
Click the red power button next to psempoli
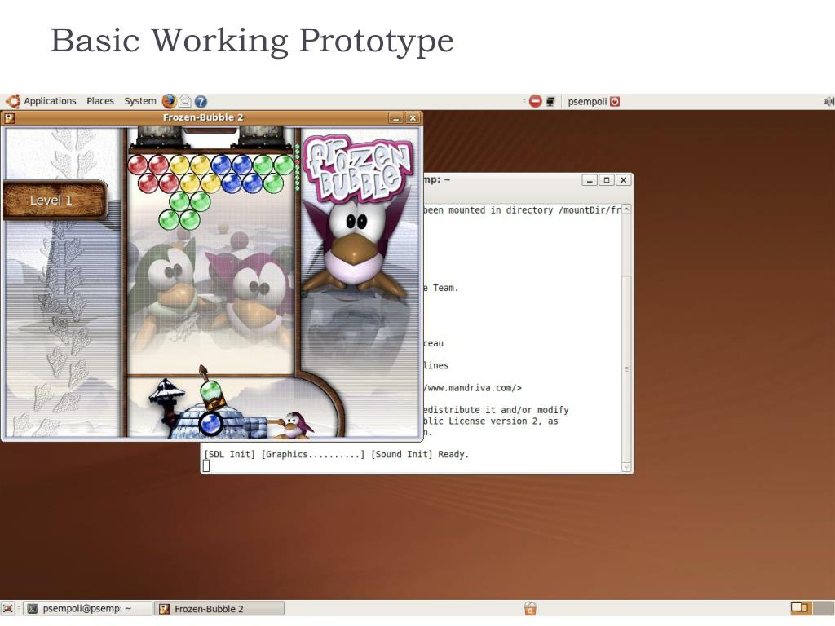pyautogui.click(x=615, y=101)
